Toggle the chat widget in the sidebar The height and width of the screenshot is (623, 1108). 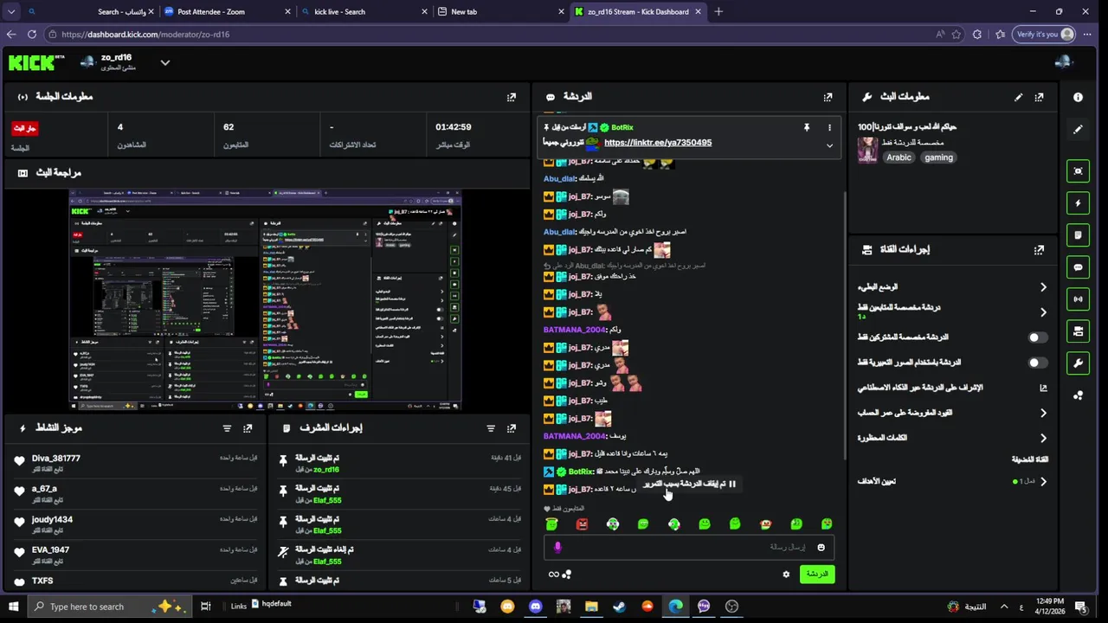1078,267
